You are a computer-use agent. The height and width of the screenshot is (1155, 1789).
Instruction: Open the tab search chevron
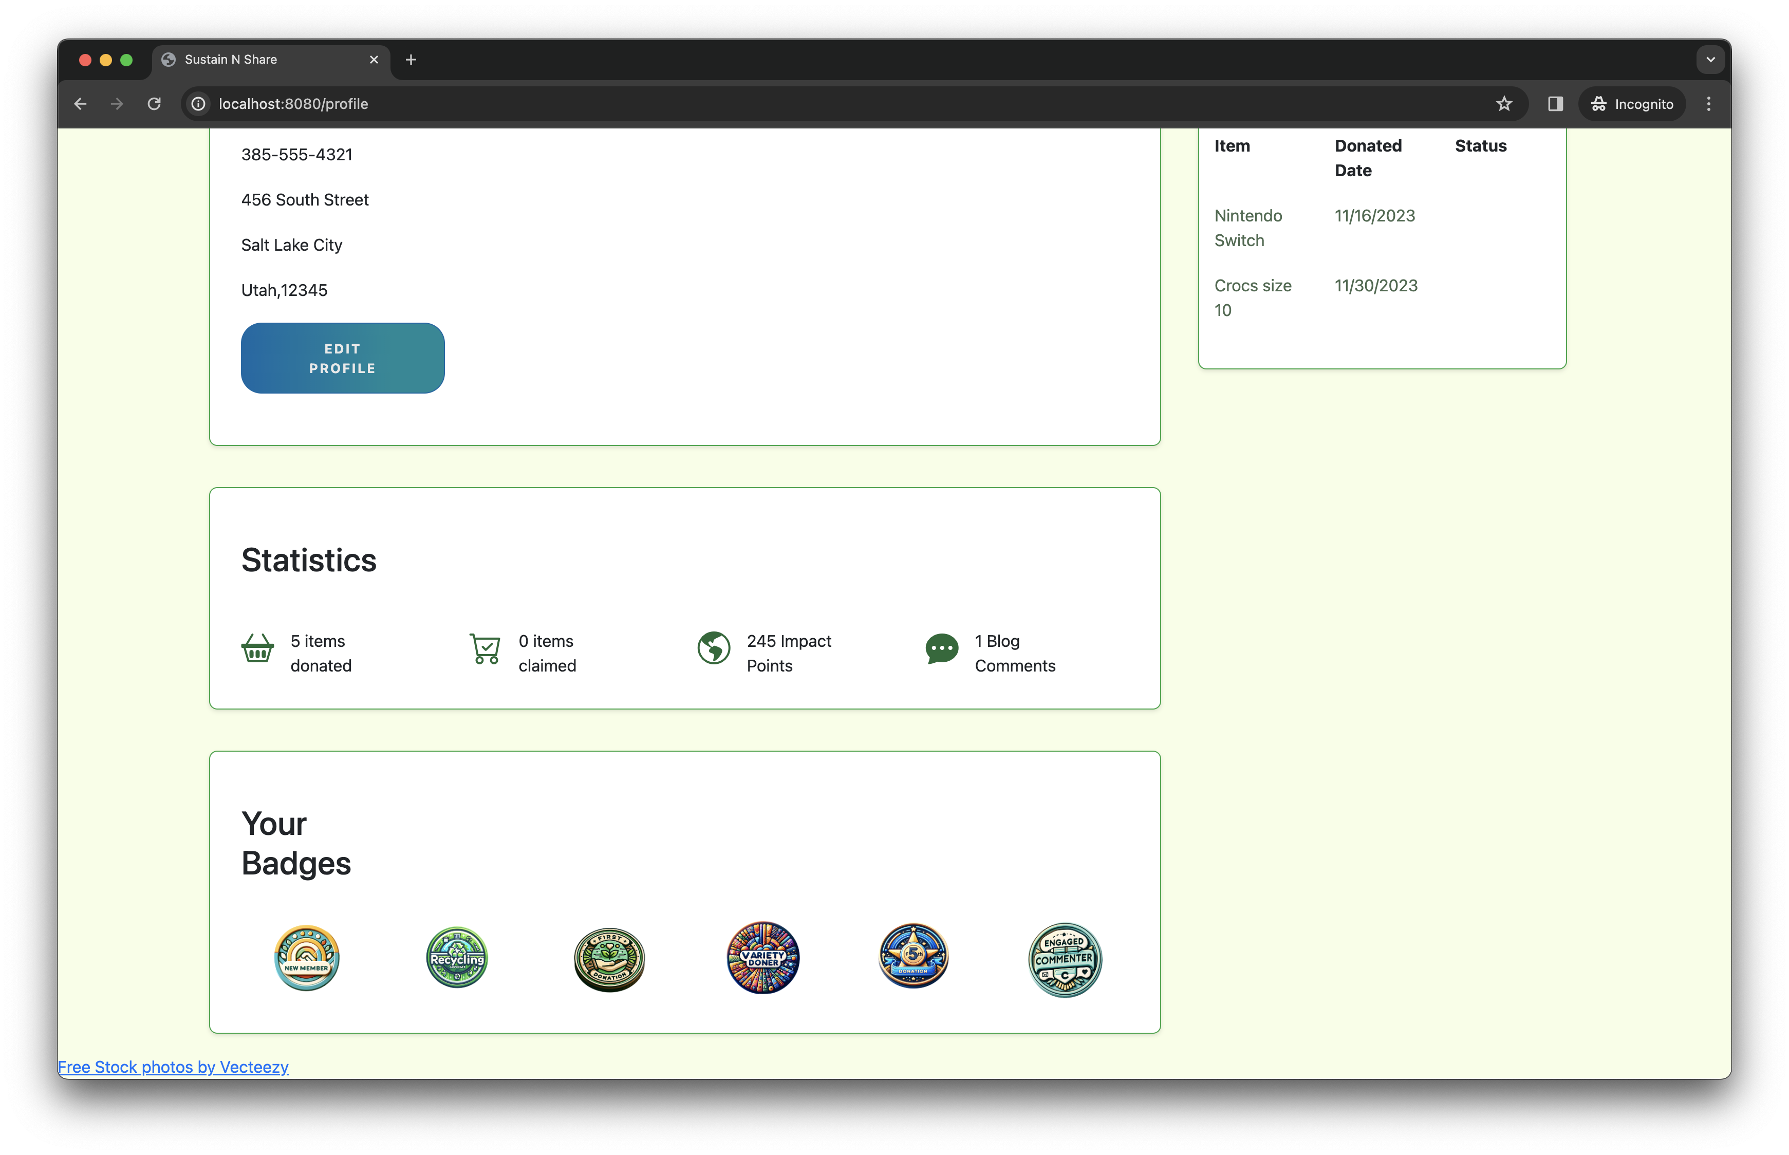pos(1710,59)
